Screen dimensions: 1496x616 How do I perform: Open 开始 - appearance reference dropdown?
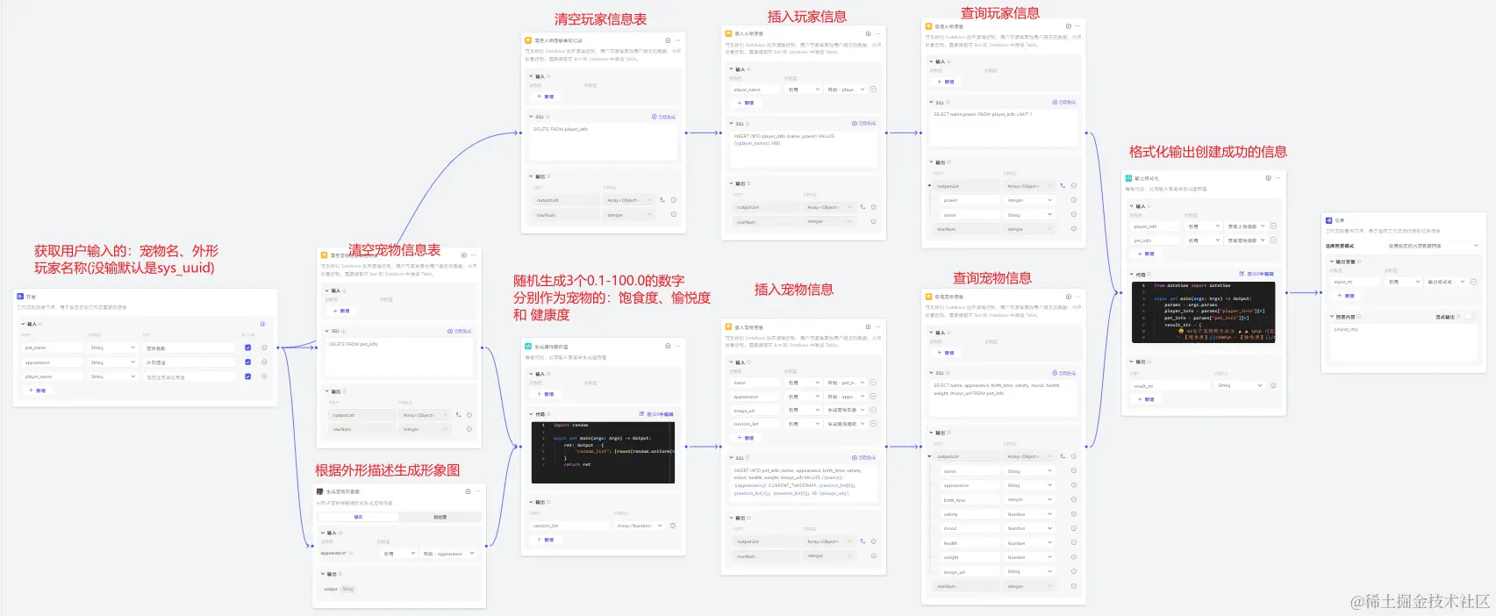click(448, 554)
